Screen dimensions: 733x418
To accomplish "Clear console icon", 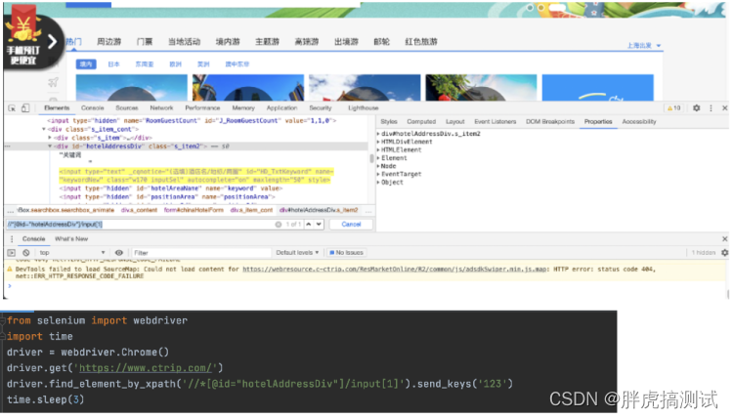I will tap(26, 253).
